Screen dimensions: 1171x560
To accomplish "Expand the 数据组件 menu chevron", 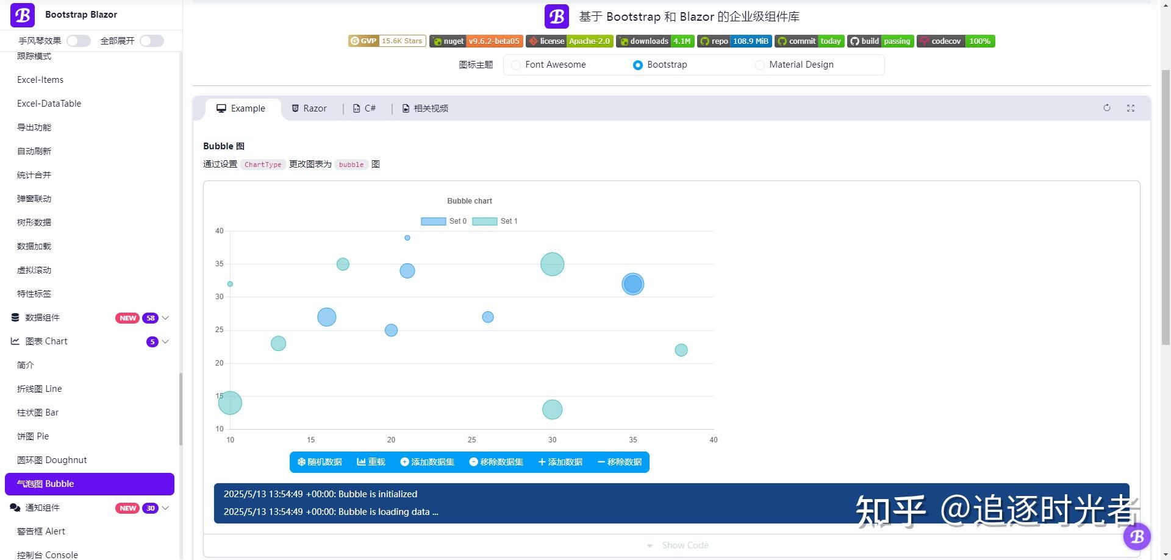I will [165, 317].
